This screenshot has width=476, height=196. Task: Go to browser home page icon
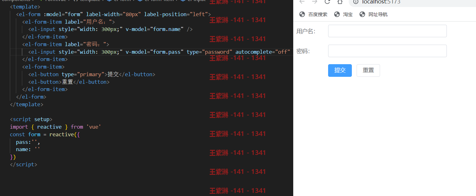coord(340,2)
